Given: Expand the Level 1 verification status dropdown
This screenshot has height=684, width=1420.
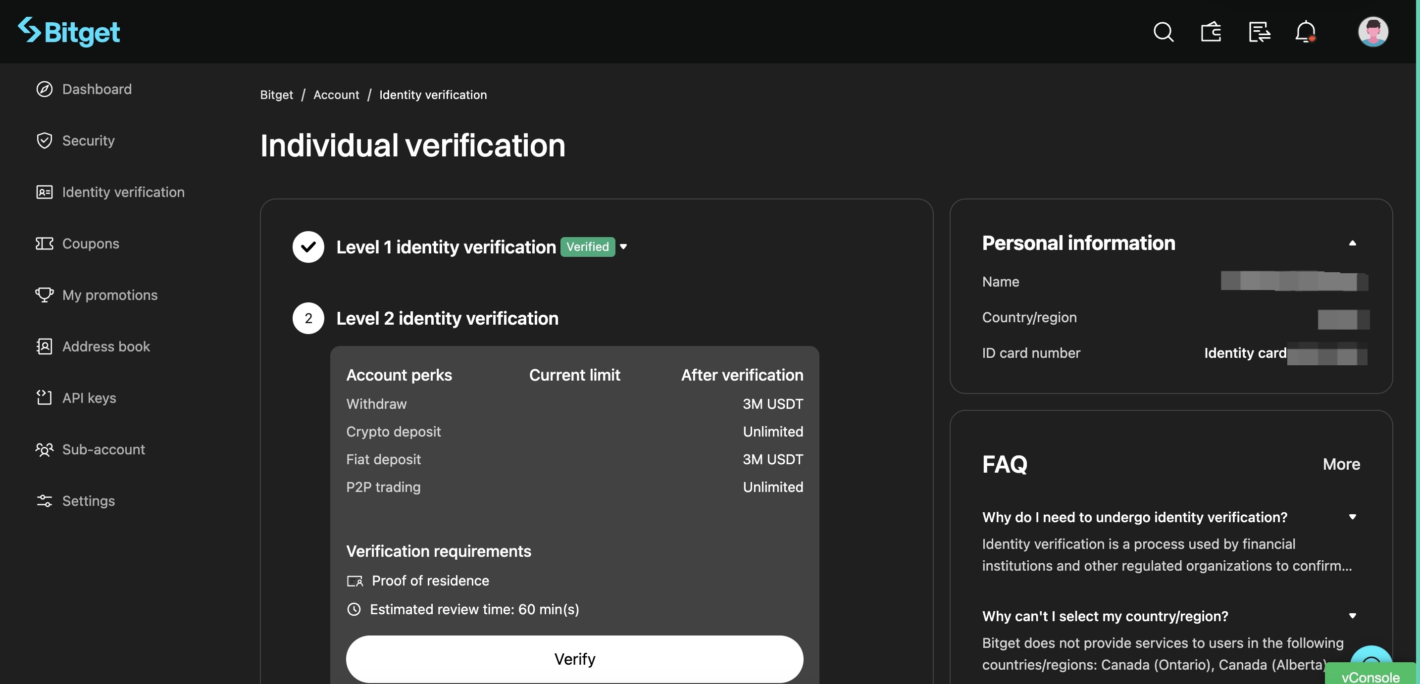Looking at the screenshot, I should click(x=624, y=246).
